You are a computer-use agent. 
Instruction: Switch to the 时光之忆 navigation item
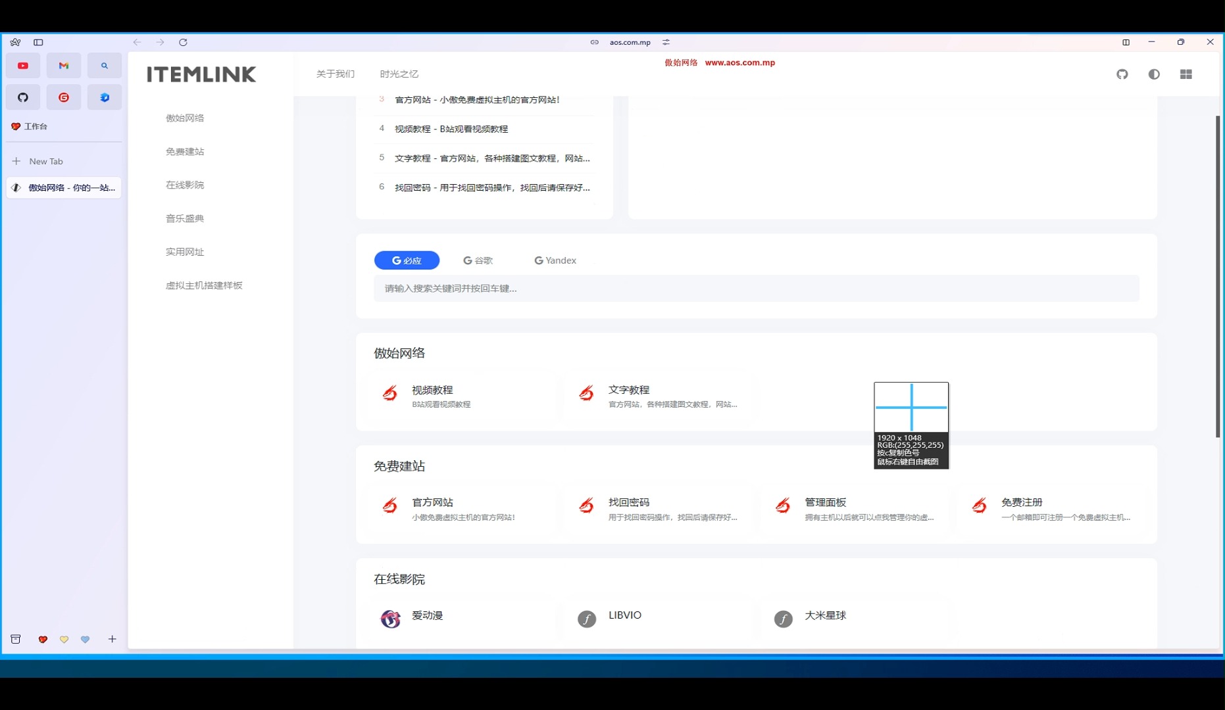398,74
